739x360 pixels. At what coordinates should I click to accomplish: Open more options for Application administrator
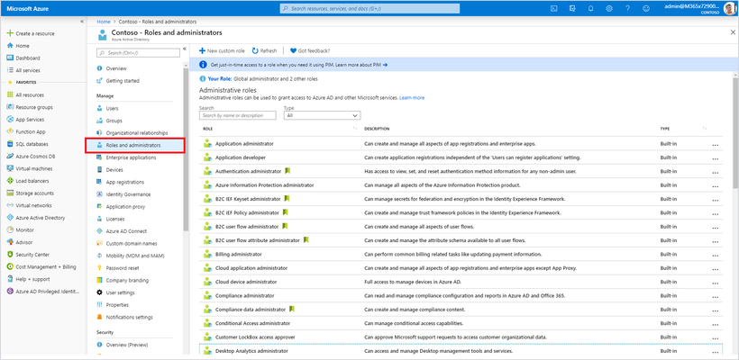[716, 144]
